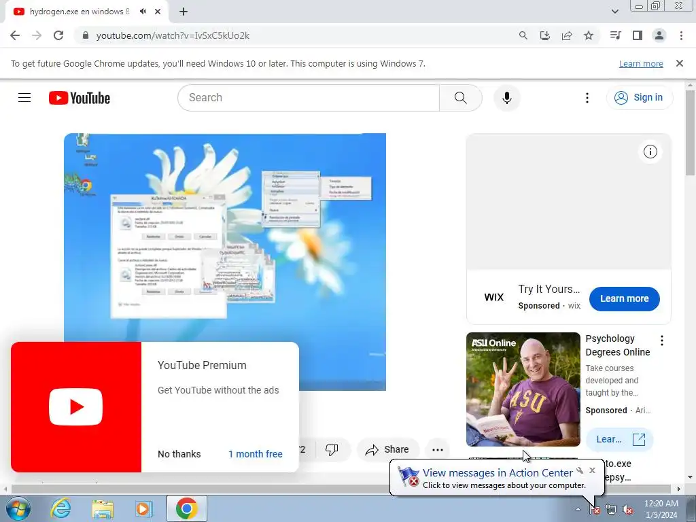Go to the YouTube home logo
Viewport: 696px width, 522px height.
80,98
